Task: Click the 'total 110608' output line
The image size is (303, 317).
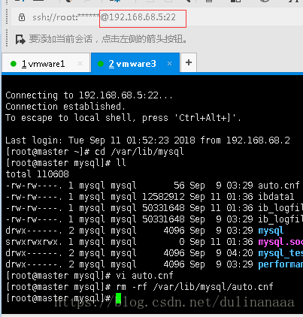Action: click(x=37, y=174)
